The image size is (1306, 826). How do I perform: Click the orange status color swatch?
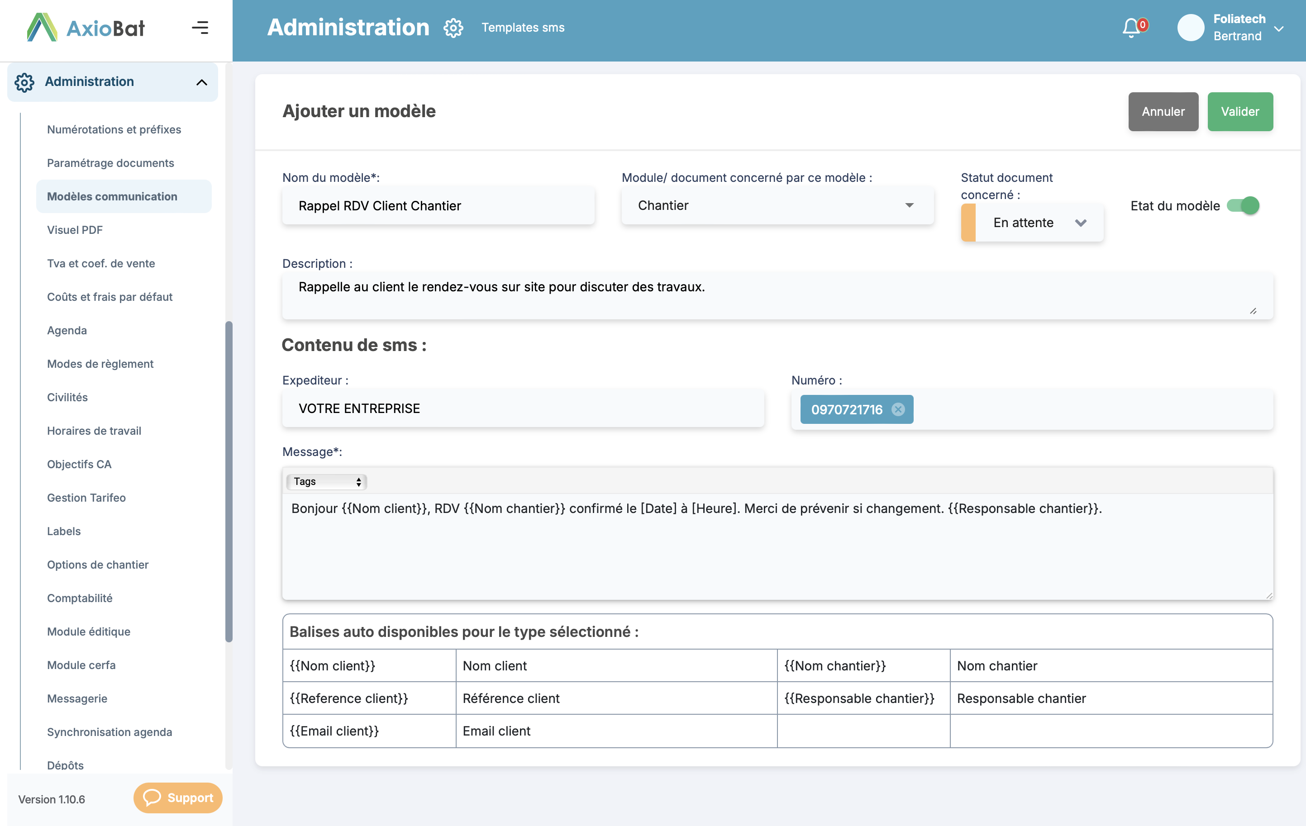[x=968, y=223]
